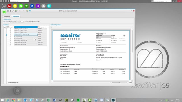Viewport: 182px width, 102px height.
Task: Select the Dokument tab
Action: click(x=16, y=16)
